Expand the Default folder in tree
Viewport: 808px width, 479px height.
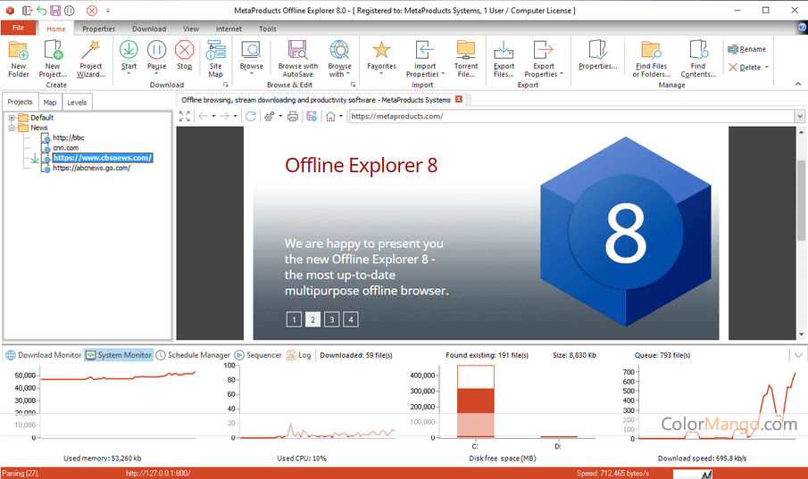pos(12,118)
